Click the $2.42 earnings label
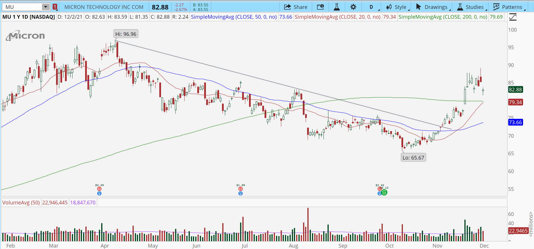Image resolution: width=534 pixels, height=249 pixels. coord(380,185)
